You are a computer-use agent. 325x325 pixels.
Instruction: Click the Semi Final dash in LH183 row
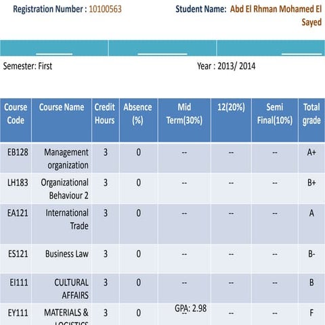[x=275, y=183]
